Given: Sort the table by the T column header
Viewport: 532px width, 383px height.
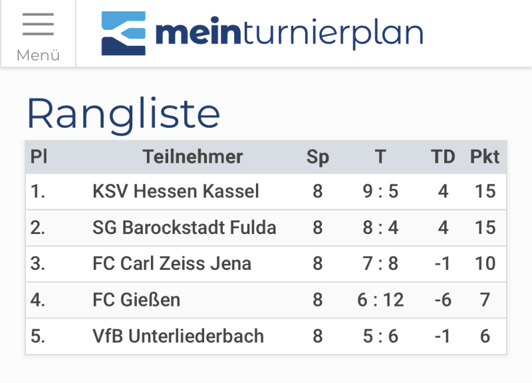Looking at the screenshot, I should 380,158.
